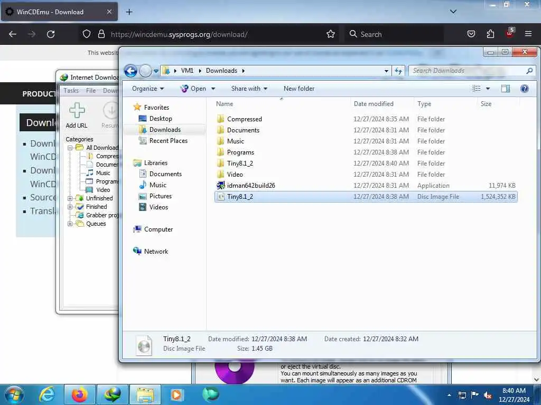The height and width of the screenshot is (405, 541).
Task: Expand Finished category in IDM tree
Action: (x=70, y=207)
